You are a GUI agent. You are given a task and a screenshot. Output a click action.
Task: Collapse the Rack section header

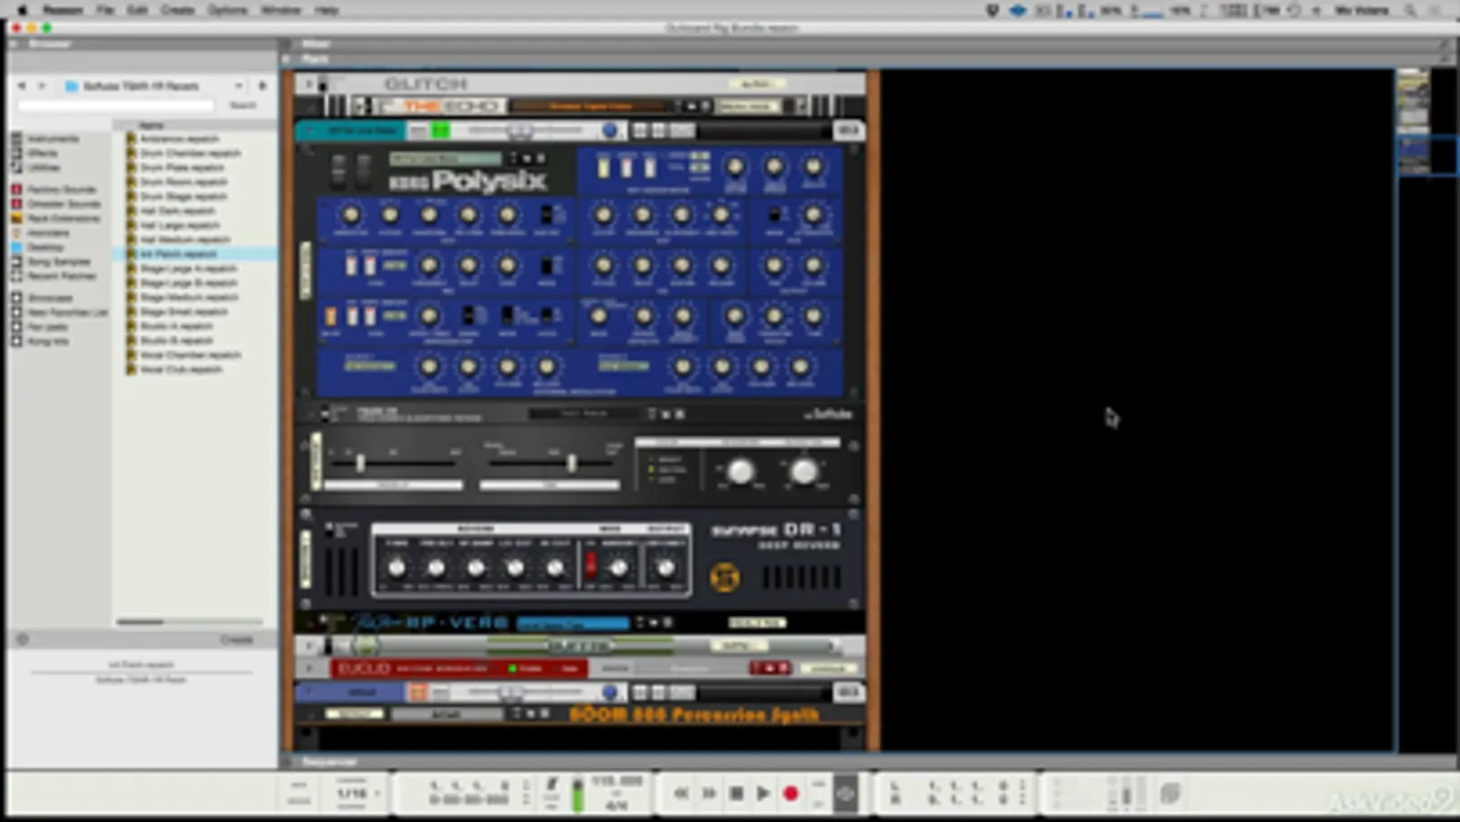pyautogui.click(x=287, y=58)
